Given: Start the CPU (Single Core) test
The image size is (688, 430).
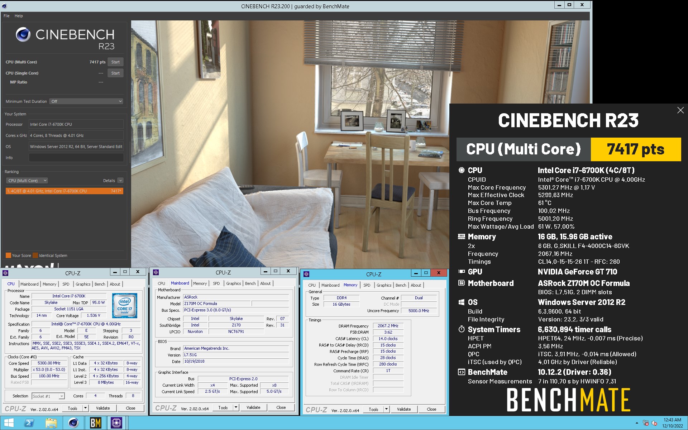Looking at the screenshot, I should coord(115,73).
